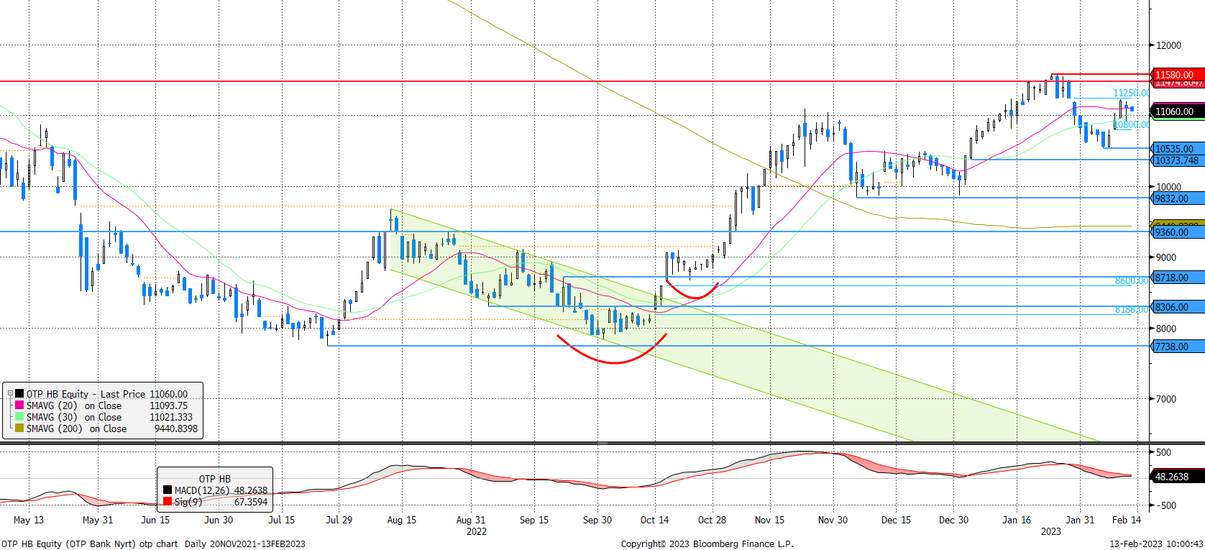Click the black 11060.00 last price tag
This screenshot has width=1205, height=550.
(x=1178, y=111)
